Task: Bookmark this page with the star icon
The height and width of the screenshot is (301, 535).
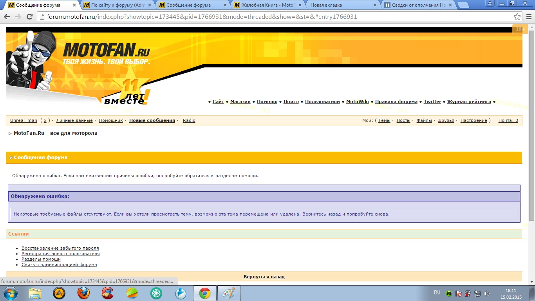Action: 517,17
